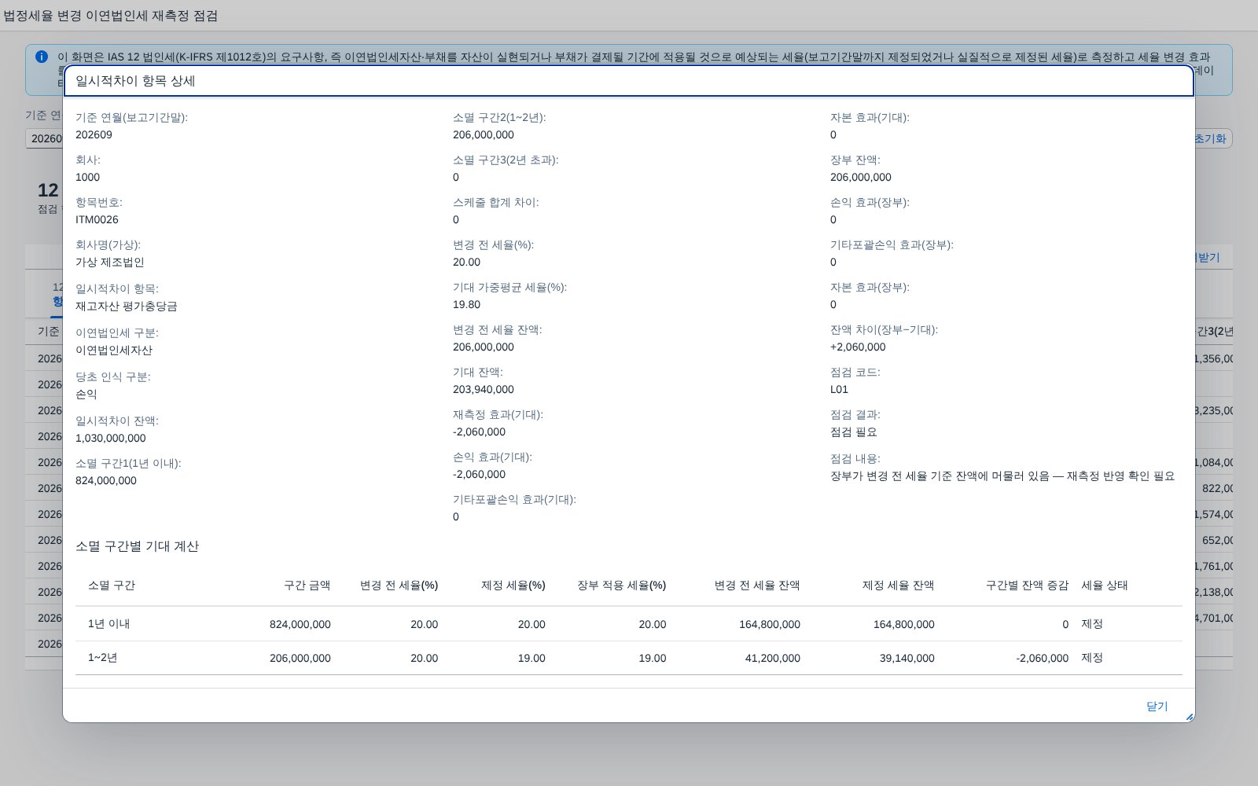This screenshot has width=1258, height=786.
Task: Click the 39,140,000 cell in the table
Action: tap(907, 658)
